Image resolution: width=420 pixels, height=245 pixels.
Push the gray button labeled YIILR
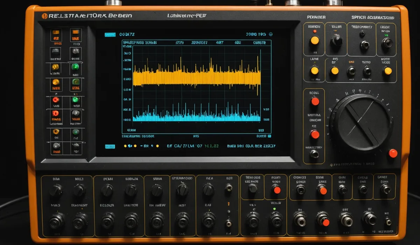pyautogui.click(x=76, y=113)
